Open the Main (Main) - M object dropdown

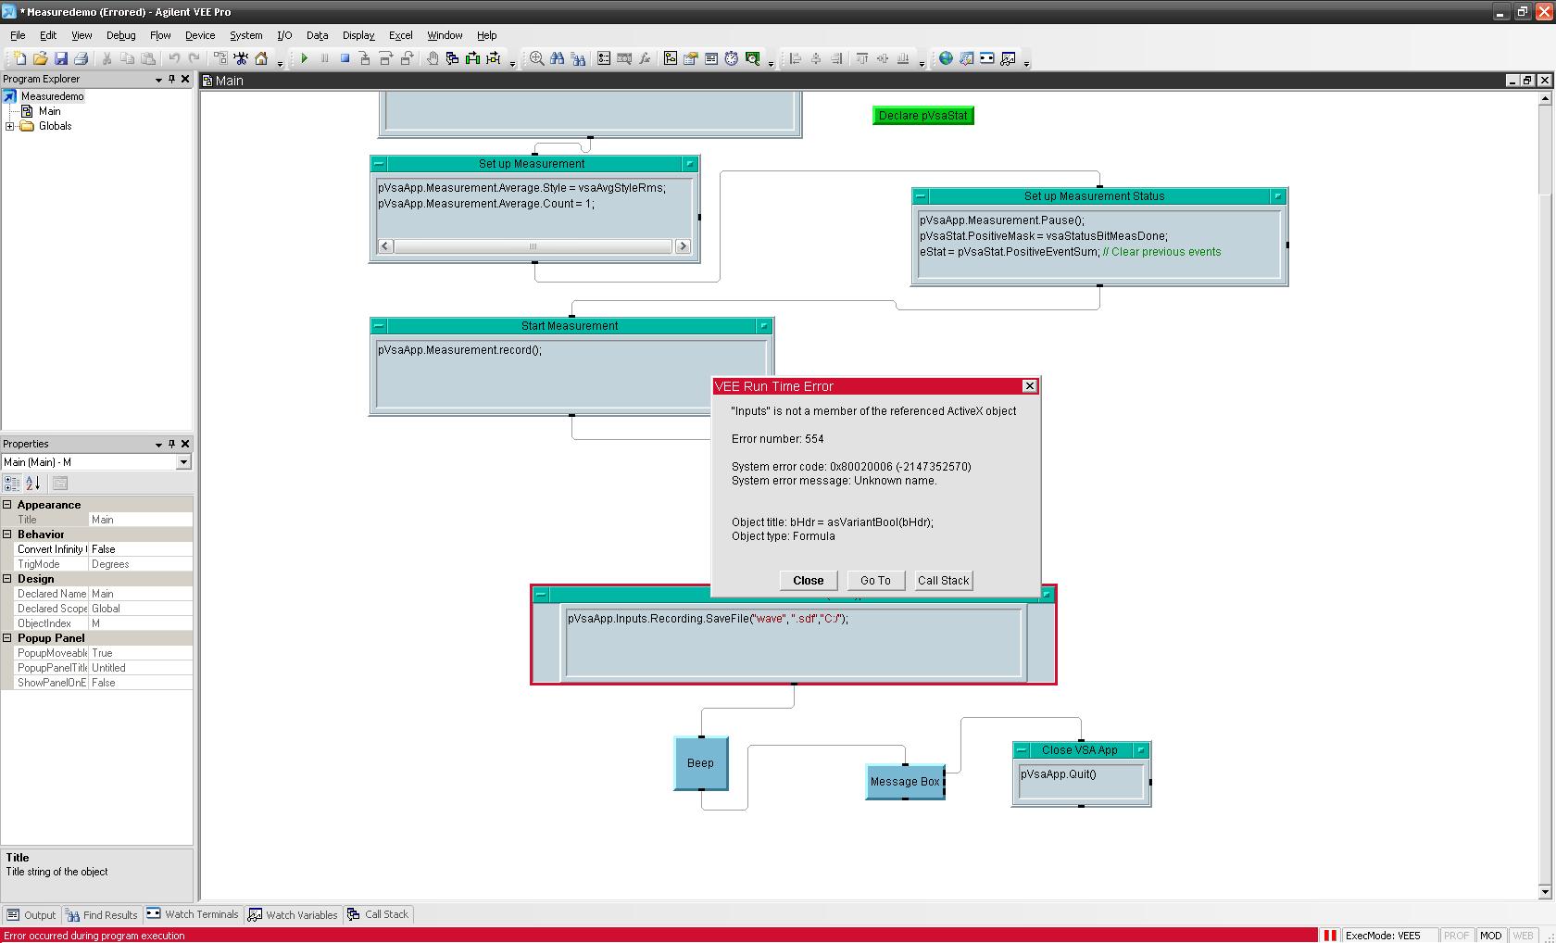[x=183, y=462]
